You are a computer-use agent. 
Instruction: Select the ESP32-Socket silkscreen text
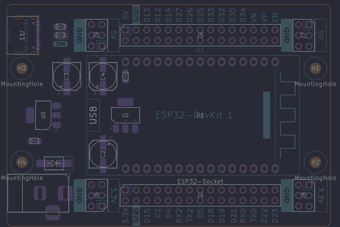pos(200,181)
